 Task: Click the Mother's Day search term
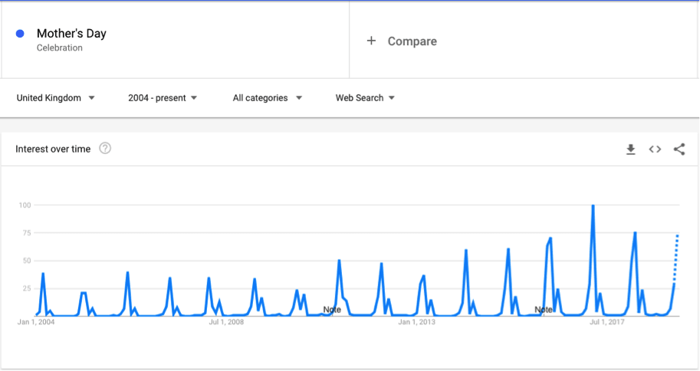(71, 34)
